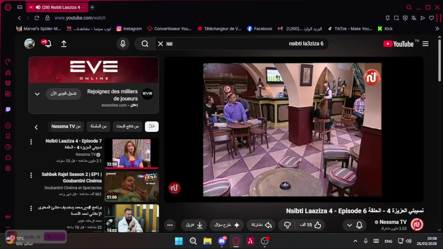Viewport: 443px width, 249px height.
Task: Open the Nsibti Laaziza 4 Episode 7 thumbnail
Action: [x=132, y=154]
